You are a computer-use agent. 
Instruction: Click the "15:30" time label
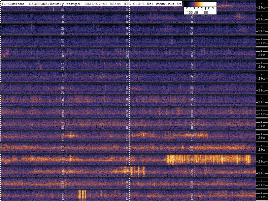click(x=127, y=161)
